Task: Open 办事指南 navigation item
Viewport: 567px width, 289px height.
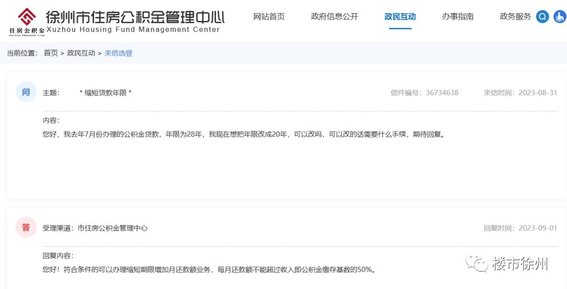Action: (458, 17)
